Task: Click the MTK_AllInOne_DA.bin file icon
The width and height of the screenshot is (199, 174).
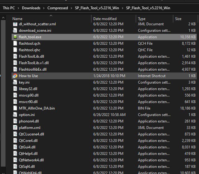Action: point(15,108)
